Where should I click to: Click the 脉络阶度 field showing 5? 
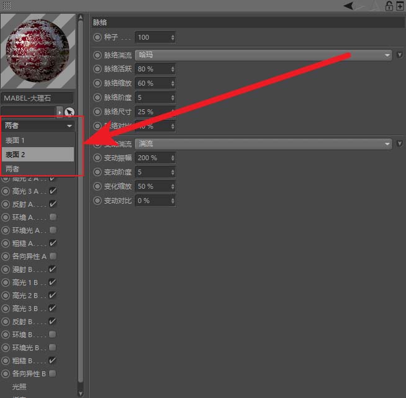155,97
